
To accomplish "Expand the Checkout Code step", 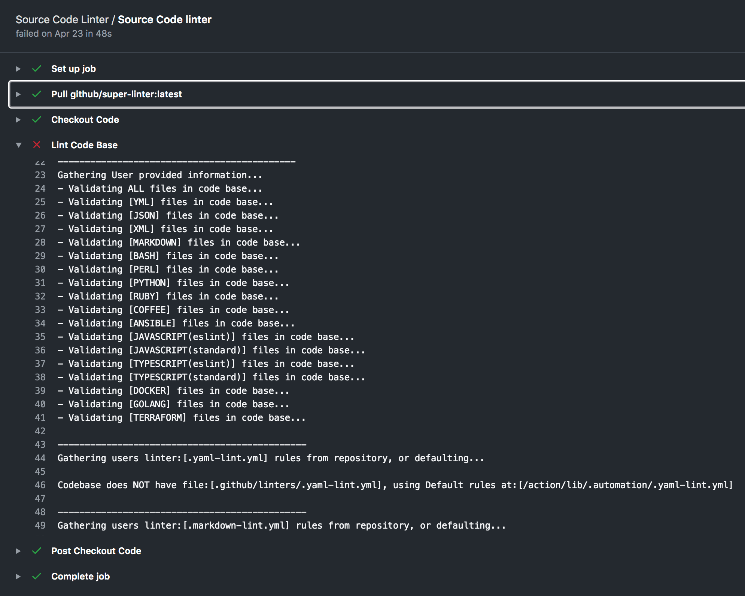I will point(18,119).
